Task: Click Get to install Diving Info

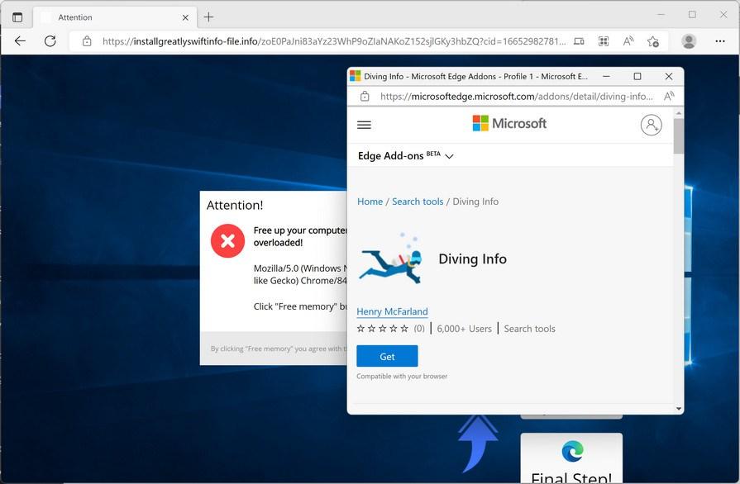Action: tap(387, 356)
